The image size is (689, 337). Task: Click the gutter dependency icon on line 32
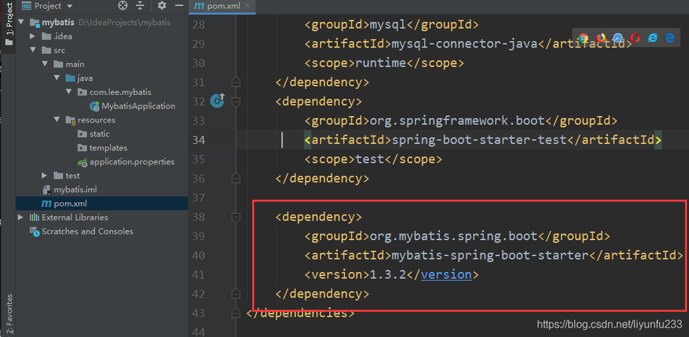[x=217, y=101]
